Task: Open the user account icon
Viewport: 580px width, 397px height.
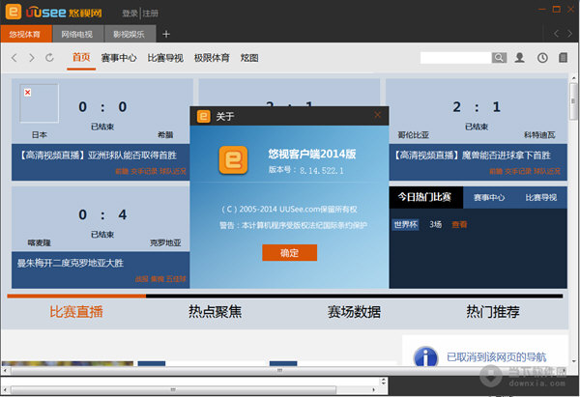Action: (x=520, y=58)
